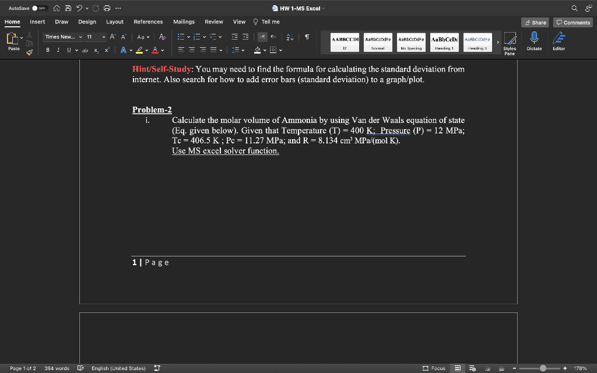Switch to Web Layout view
Viewport: 597px width, 373px height.
[472, 368]
